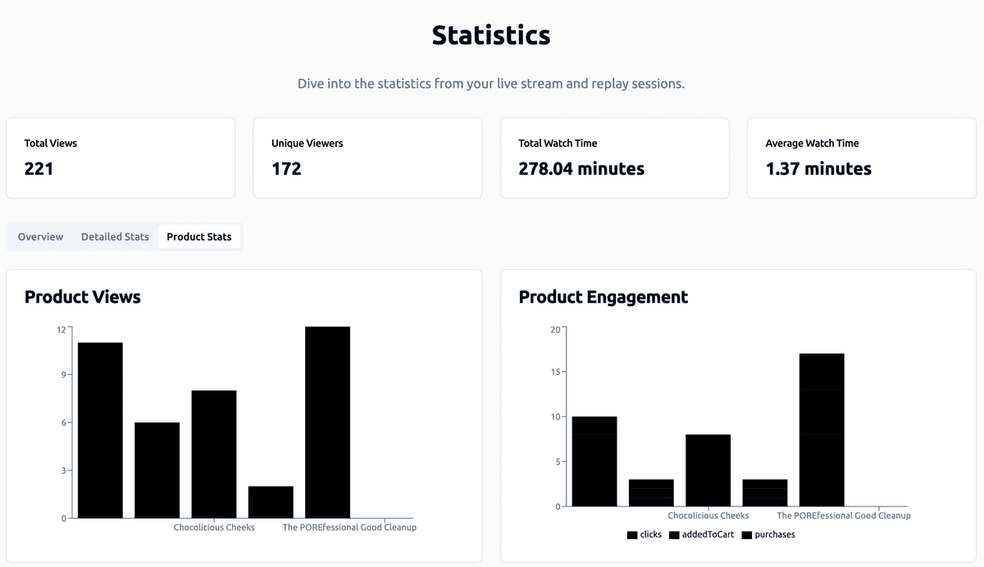
Task: Click the Total Watch Time card
Action: [614, 158]
